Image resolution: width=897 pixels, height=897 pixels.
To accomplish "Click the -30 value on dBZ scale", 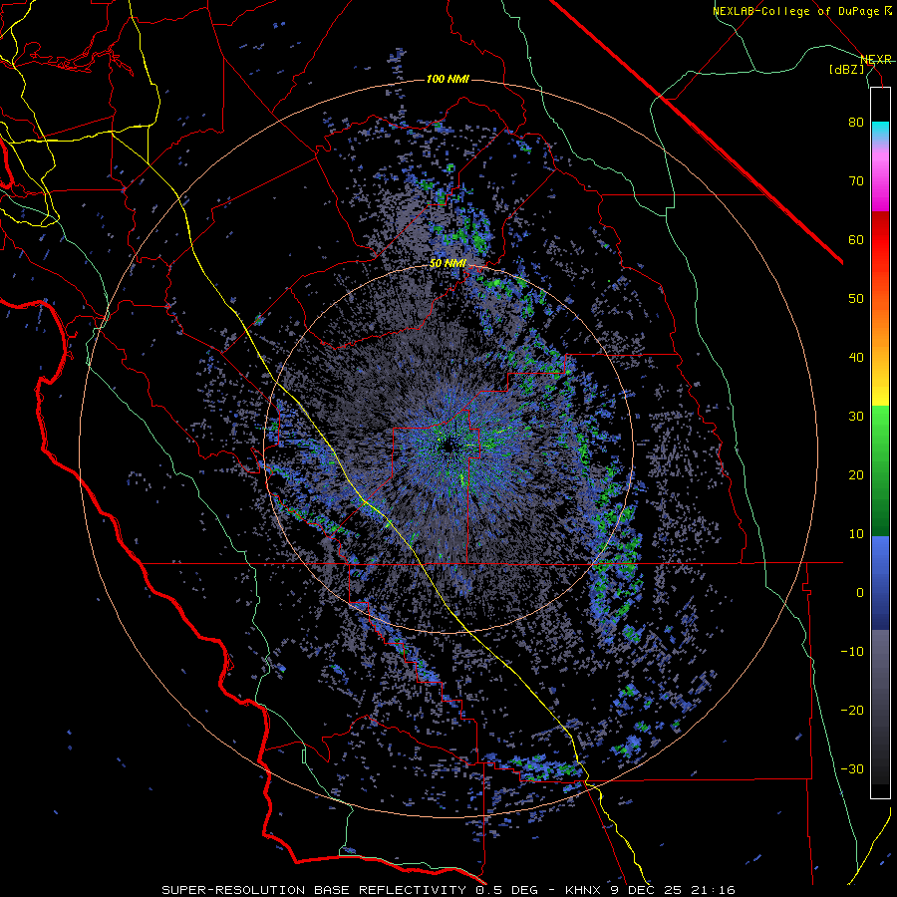I will (852, 768).
